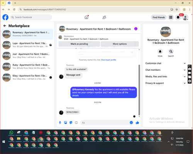Choose a GIF from the composer
Image resolution: width=193 pixels, height=154 pixels.
76,123
